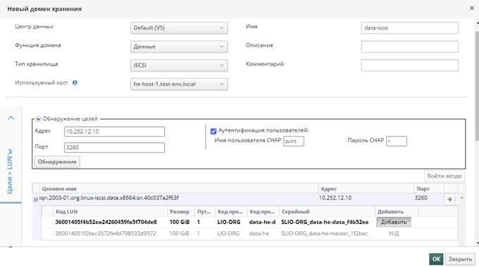Viewport: 479px width, 267px height.
Task: Click the Войти везде button
Action: coord(444,176)
